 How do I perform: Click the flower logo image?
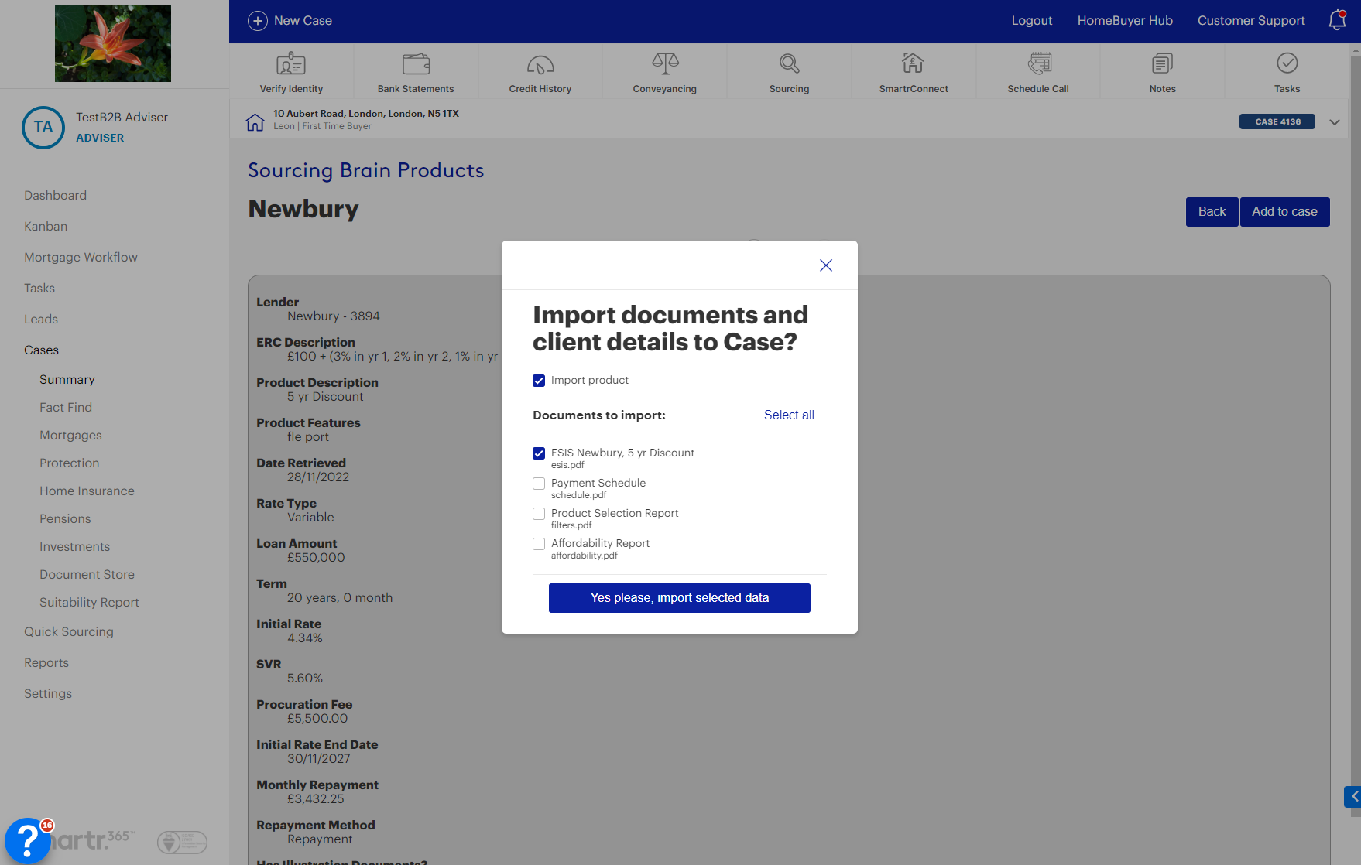[113, 43]
